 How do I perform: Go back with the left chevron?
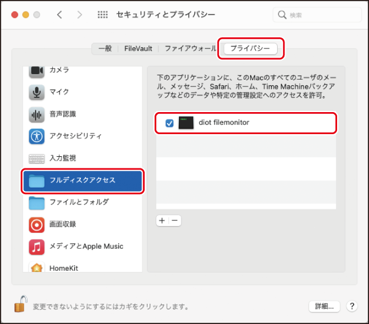coord(59,15)
